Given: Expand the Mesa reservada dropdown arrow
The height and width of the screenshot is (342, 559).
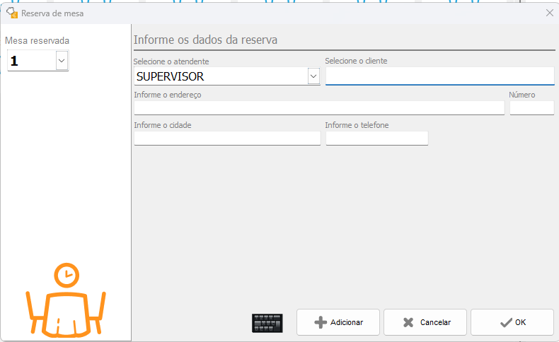Looking at the screenshot, I should 62,61.
